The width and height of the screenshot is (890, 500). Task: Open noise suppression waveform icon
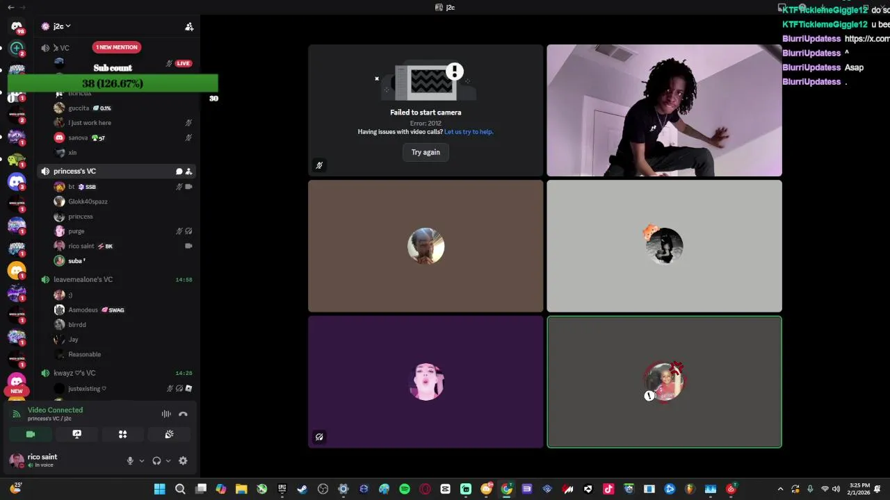[x=166, y=414]
